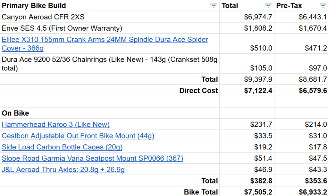This screenshot has width=328, height=196.
Task: Visit Slope Road Garmia Varia Mount link
Action: click(x=92, y=158)
